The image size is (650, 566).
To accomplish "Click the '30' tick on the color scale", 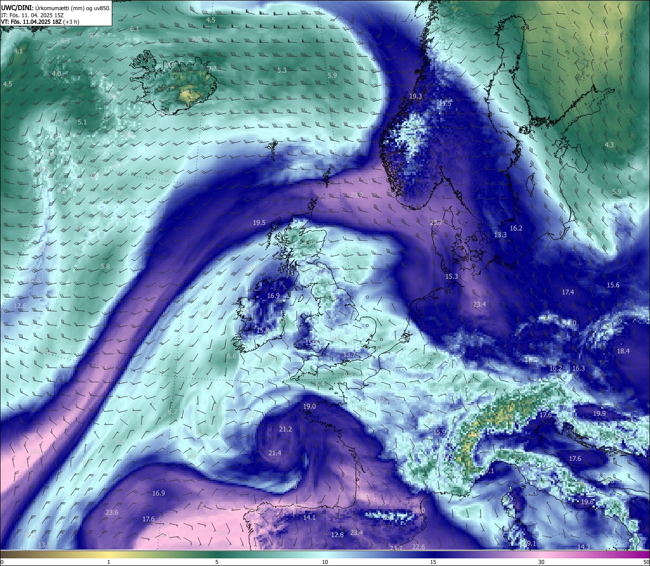I will [x=541, y=562].
